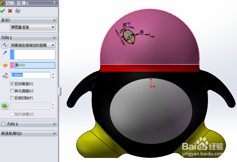The width and height of the screenshot is (237, 162).
Task: Click the blue extrude direction arrow icon
Action: 5,53
